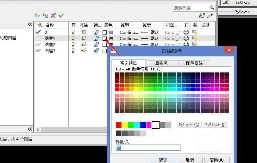
Task: Sort by 颜色 column header
Action: pyautogui.click(x=108, y=25)
